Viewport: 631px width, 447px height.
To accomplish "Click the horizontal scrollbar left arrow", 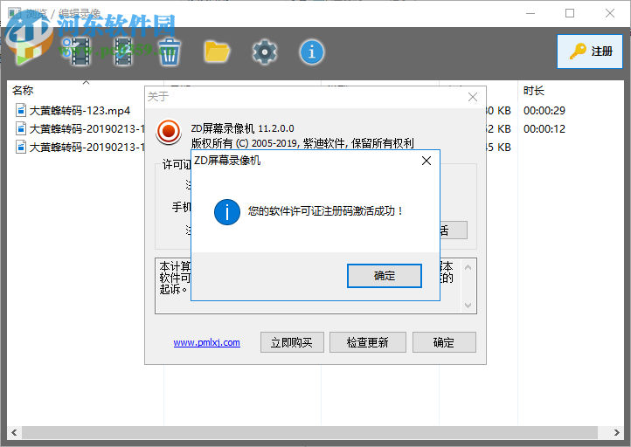I will (14, 432).
